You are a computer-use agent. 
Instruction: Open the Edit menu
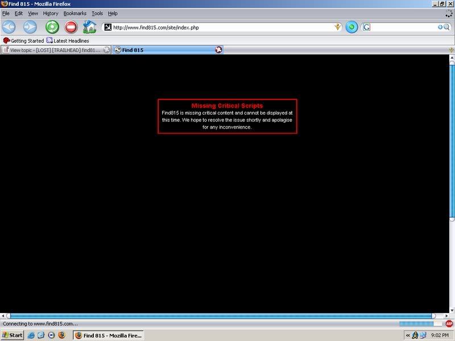19,13
